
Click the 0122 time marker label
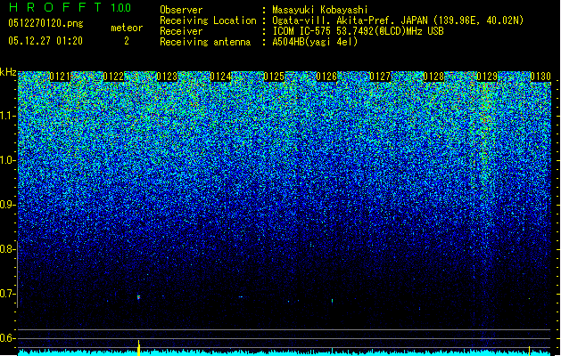[113, 77]
